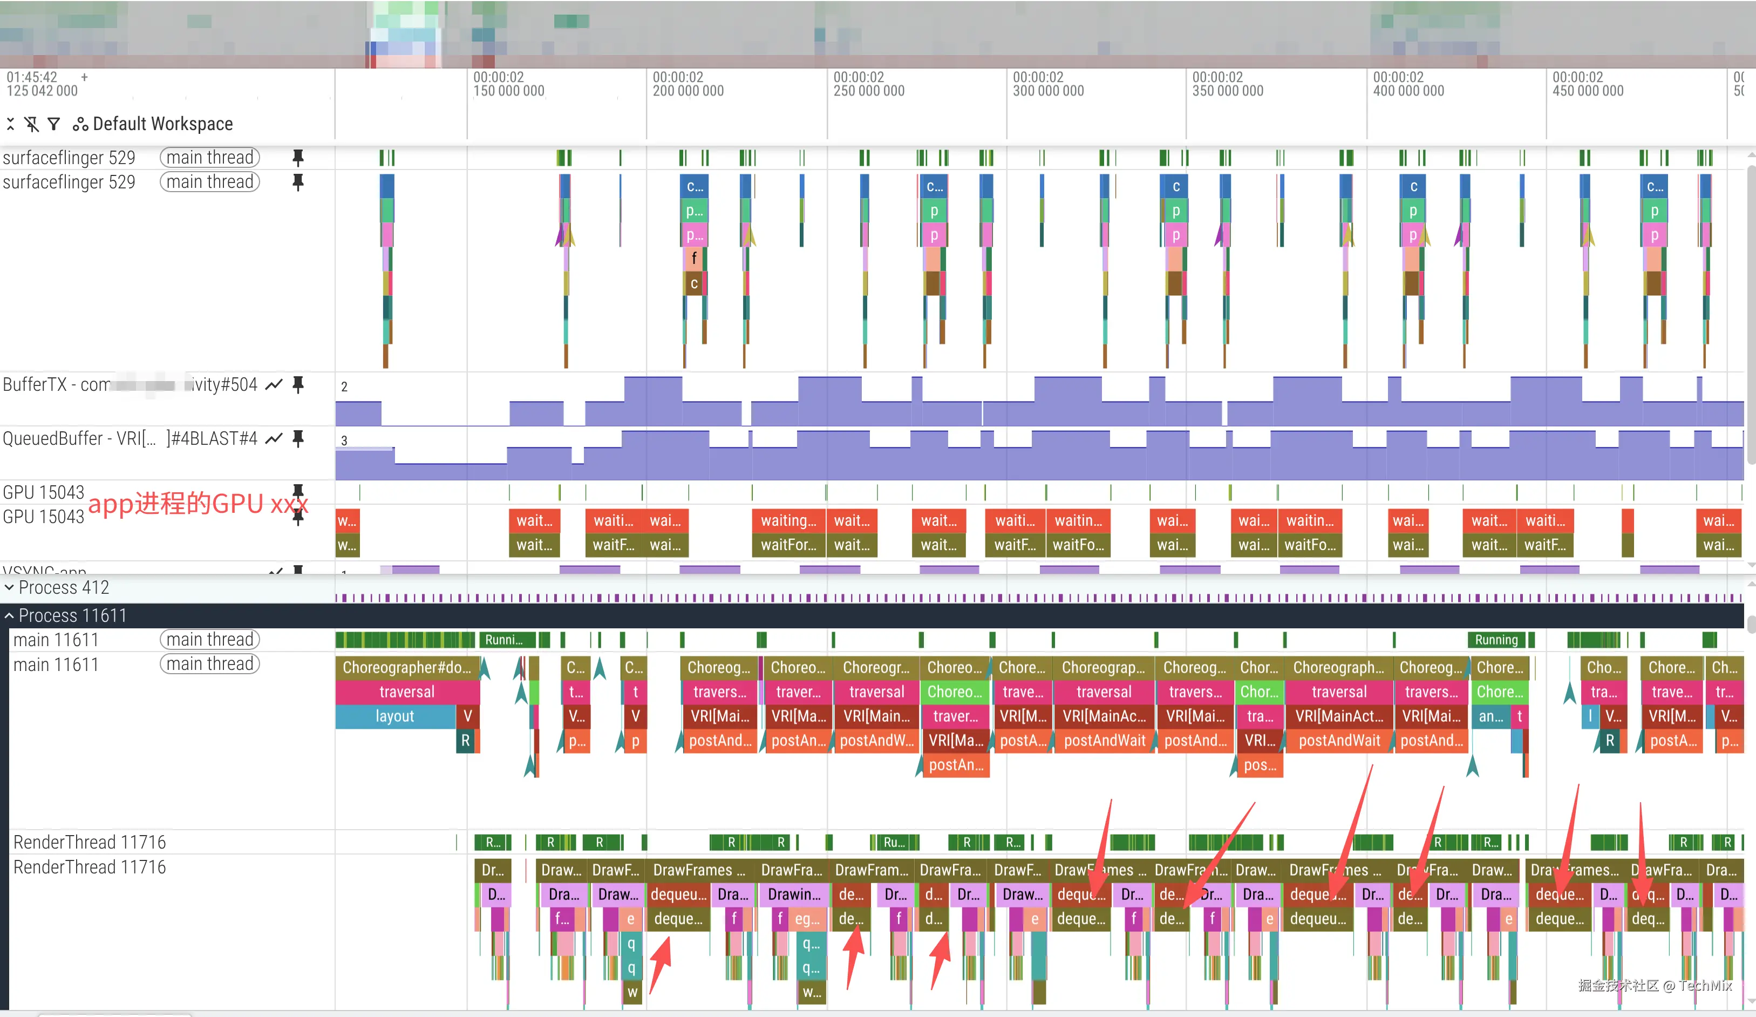Unpin the QueuedBuffer counter track
This screenshot has width=1756, height=1017.
point(298,438)
